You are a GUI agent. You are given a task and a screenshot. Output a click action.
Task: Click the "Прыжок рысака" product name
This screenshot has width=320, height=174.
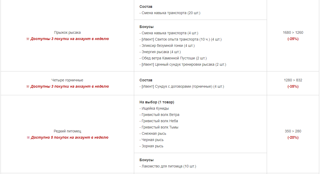[x=67, y=33]
